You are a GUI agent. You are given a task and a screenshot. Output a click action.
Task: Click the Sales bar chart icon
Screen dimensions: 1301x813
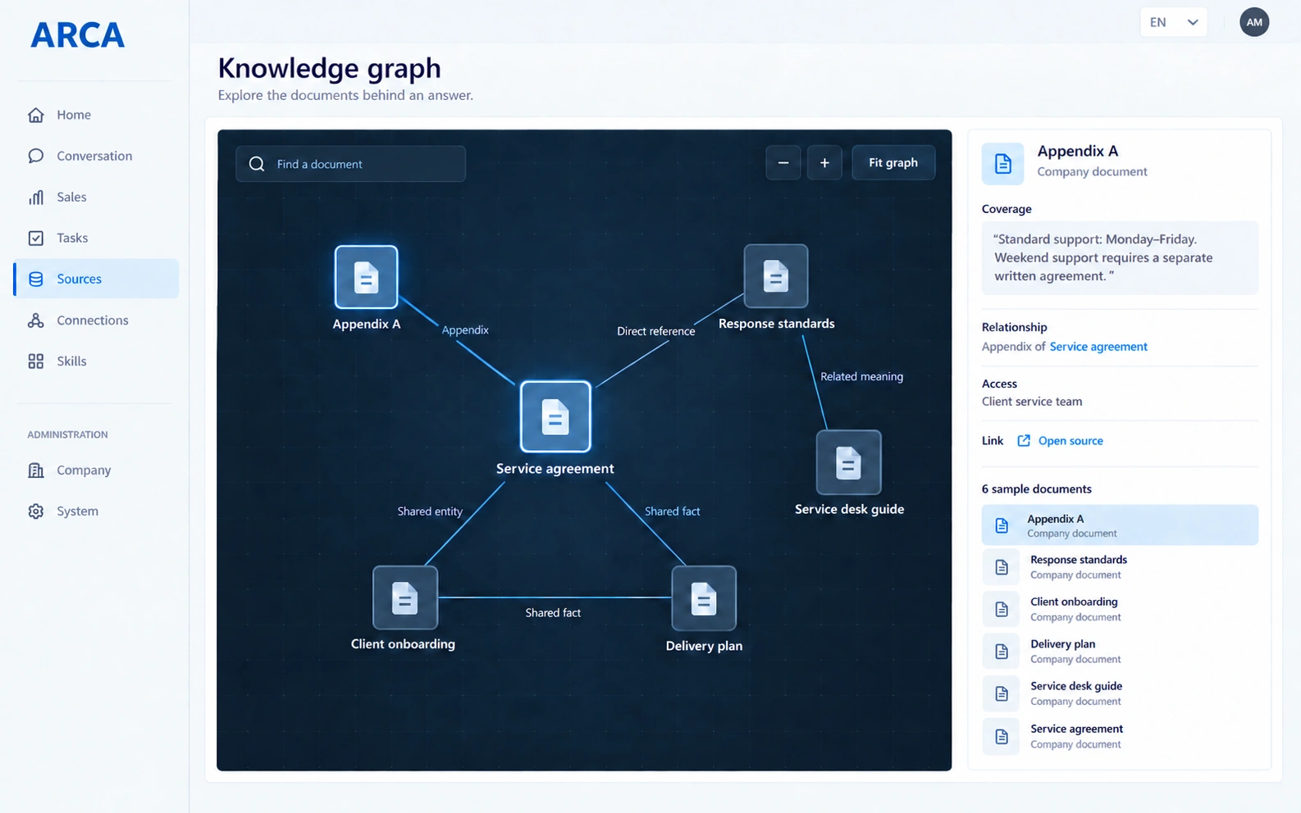36,197
